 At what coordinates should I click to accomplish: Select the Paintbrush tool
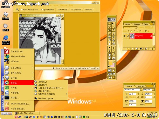[x=114, y=34]
